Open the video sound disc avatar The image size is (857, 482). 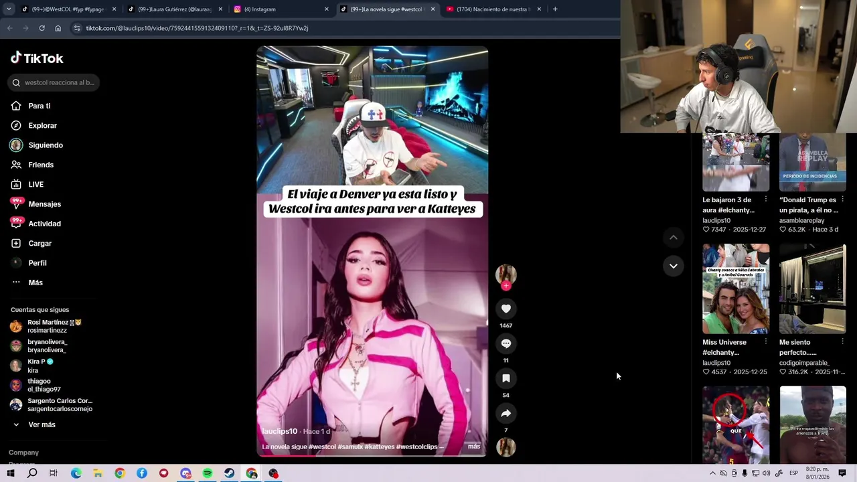506,447
